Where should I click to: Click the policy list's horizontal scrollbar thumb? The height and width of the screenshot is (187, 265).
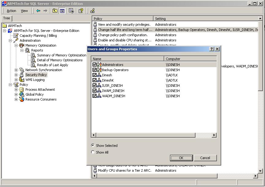157,176
